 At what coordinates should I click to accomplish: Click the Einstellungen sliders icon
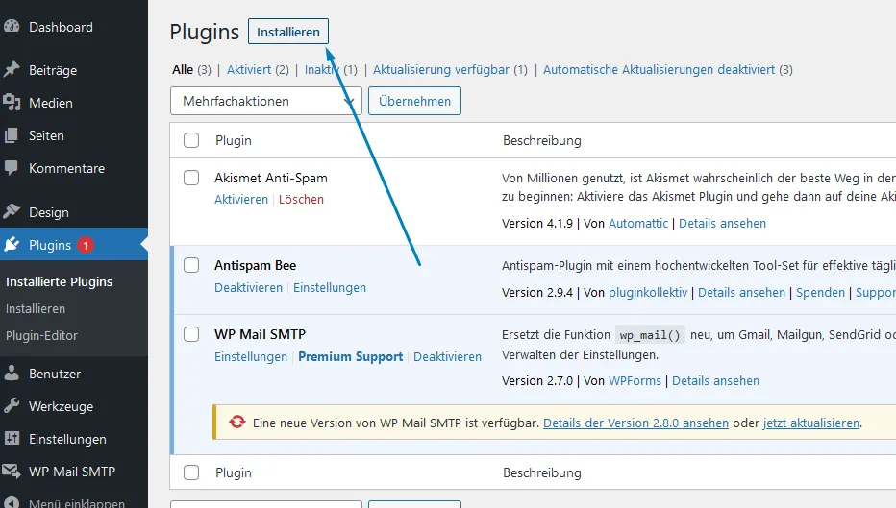coord(12,438)
